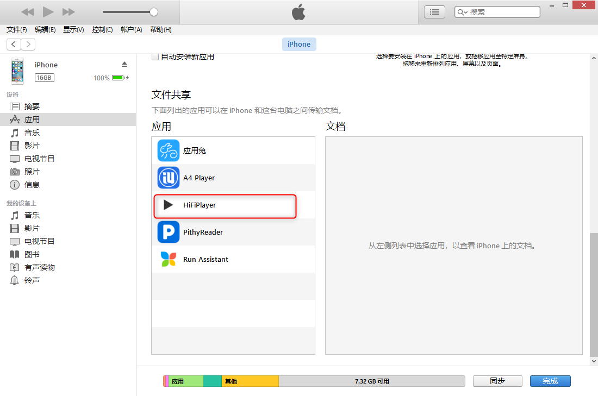The image size is (598, 396).
Task: Click the scrollbar up arrow
Action: [594, 58]
